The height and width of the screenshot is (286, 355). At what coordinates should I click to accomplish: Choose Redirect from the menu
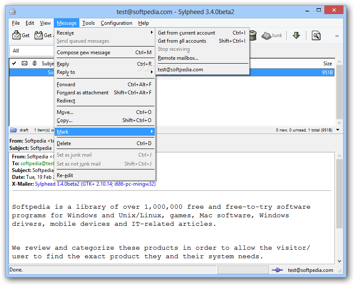105,101
